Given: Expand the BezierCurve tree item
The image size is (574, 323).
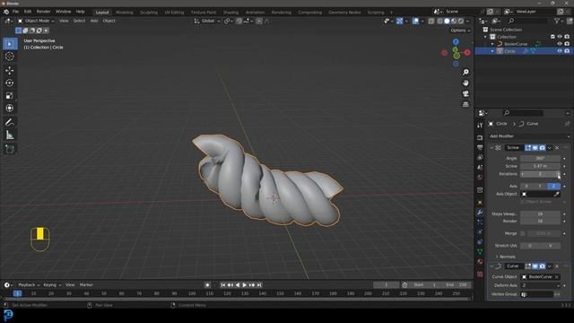Looking at the screenshot, I should coord(492,44).
